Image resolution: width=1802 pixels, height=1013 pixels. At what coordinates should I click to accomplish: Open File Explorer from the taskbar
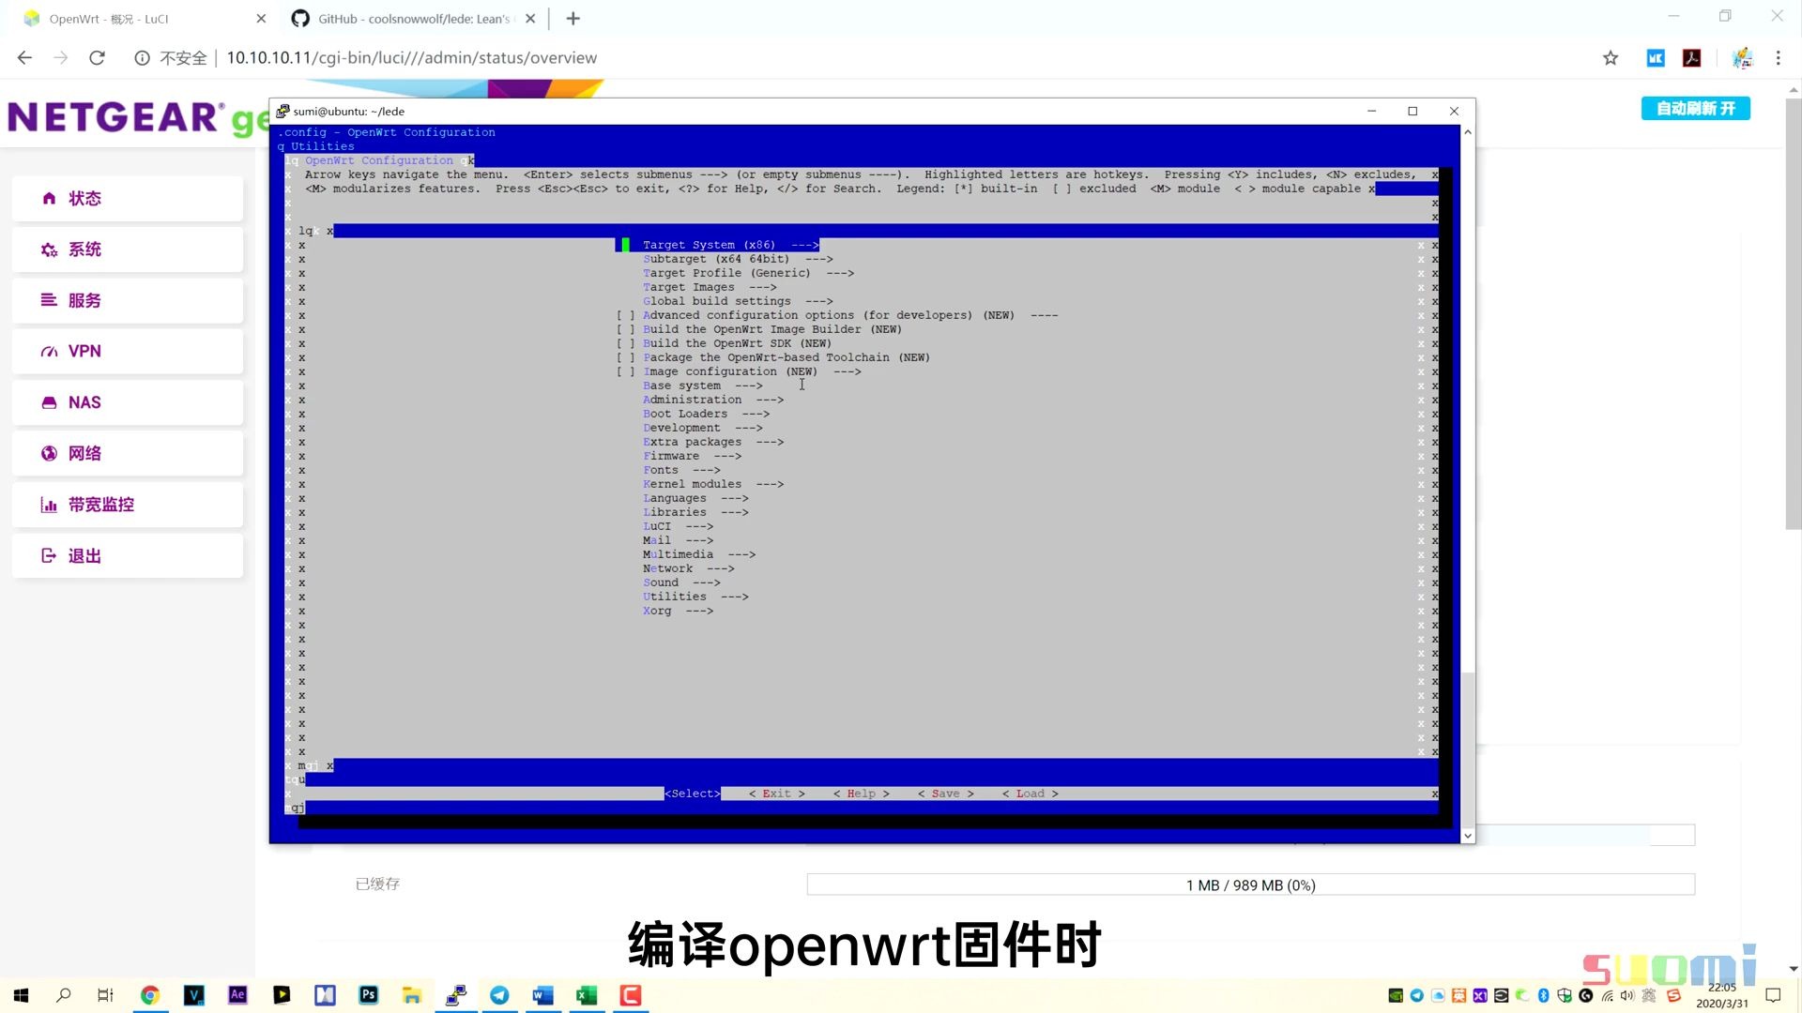412,995
